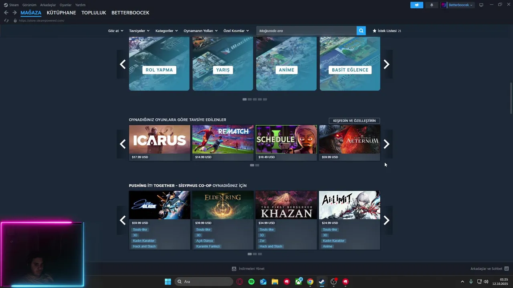Open the BETTERBOOCEK tab

pos(130,13)
